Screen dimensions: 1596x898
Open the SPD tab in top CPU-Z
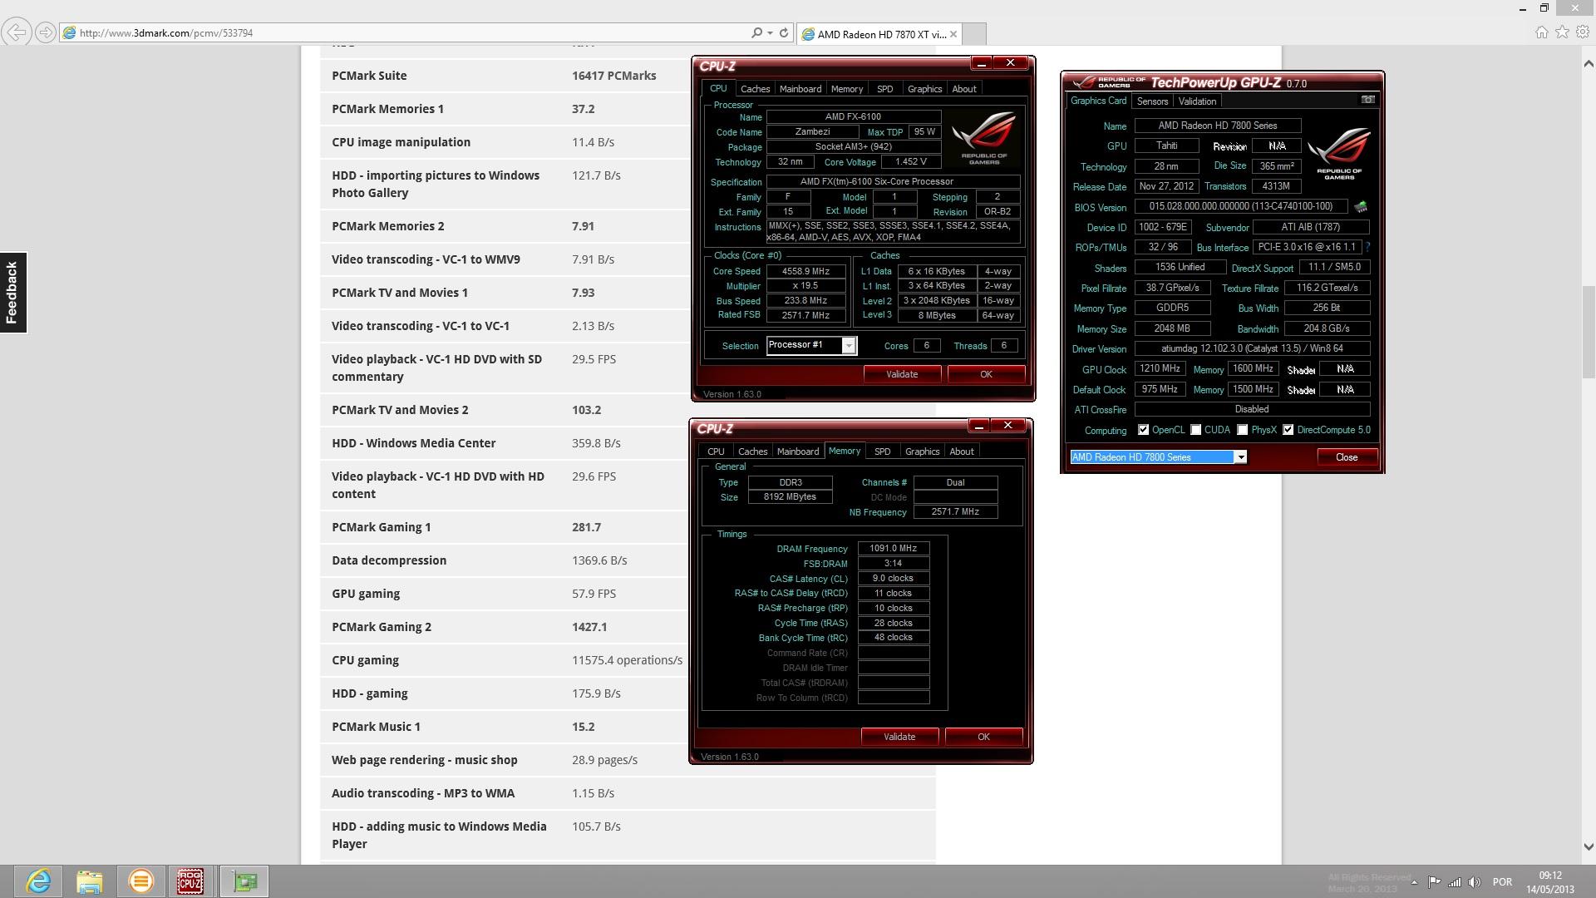coord(884,89)
